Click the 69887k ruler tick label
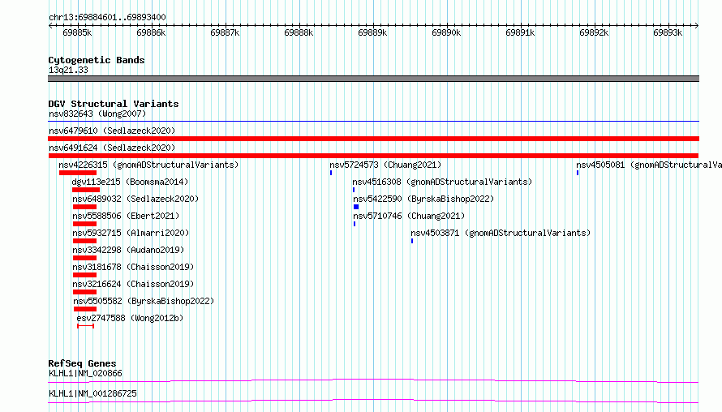 (x=225, y=32)
